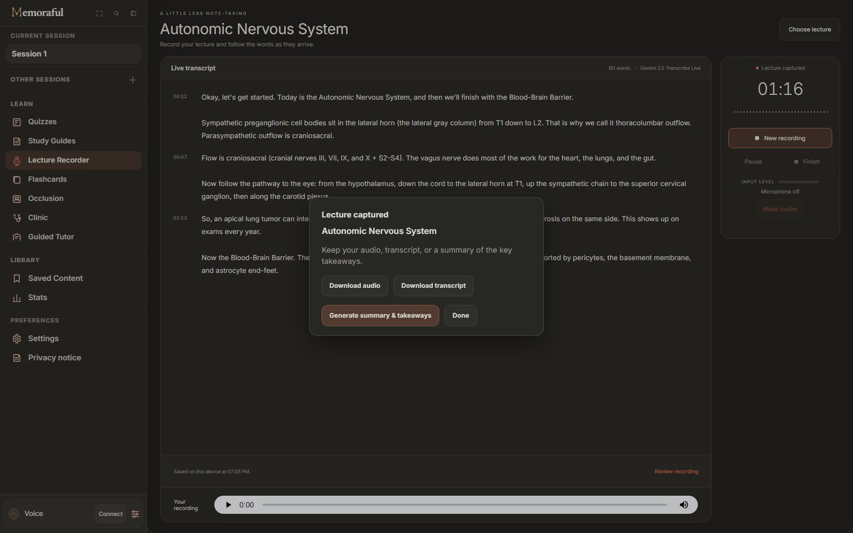Click the audio playback progress bar
Image resolution: width=853 pixels, height=533 pixels.
[x=464, y=505]
